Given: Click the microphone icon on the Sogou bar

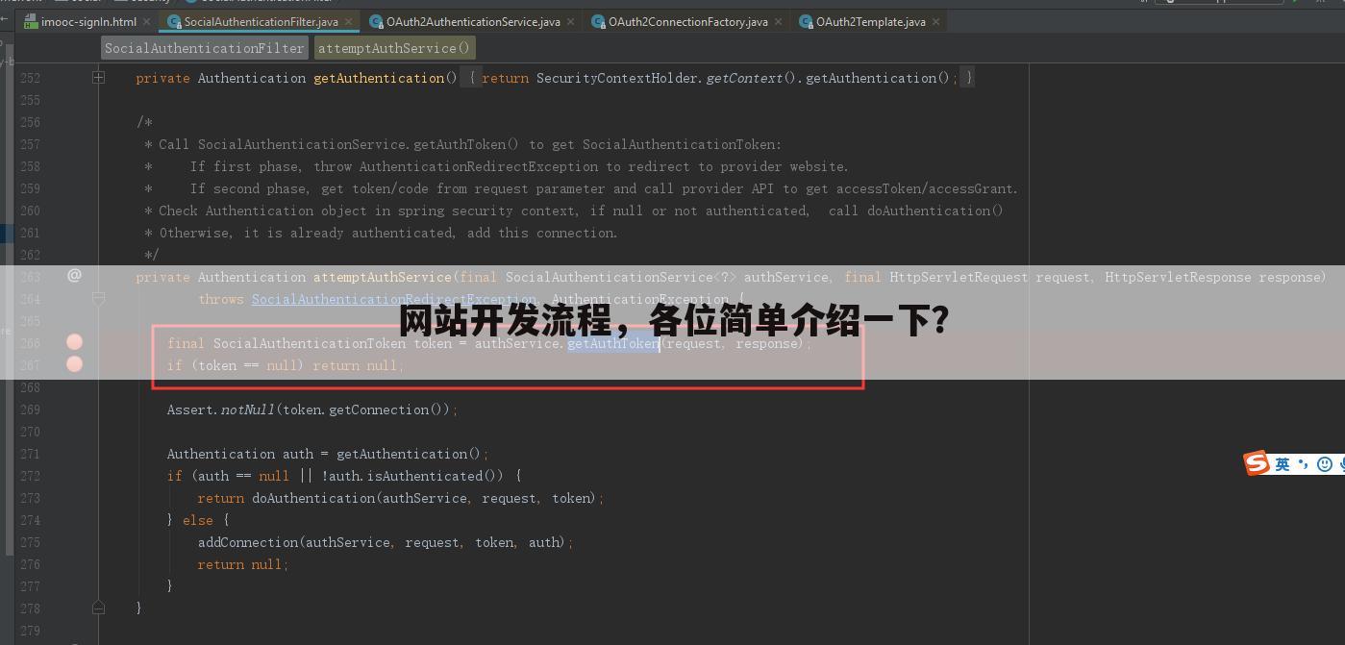Looking at the screenshot, I should pos(1340,463).
